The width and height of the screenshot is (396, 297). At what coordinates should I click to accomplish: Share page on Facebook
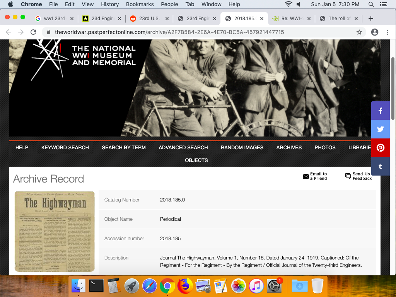(x=381, y=111)
